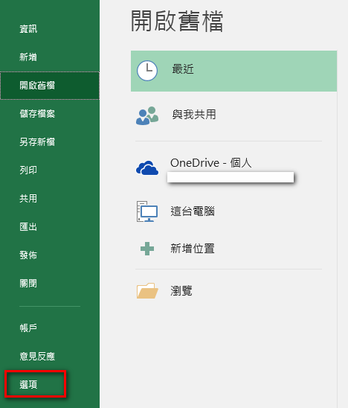Screen dimensions: 348x408
Task: Select 新增 in the sidebar
Action: click(28, 57)
